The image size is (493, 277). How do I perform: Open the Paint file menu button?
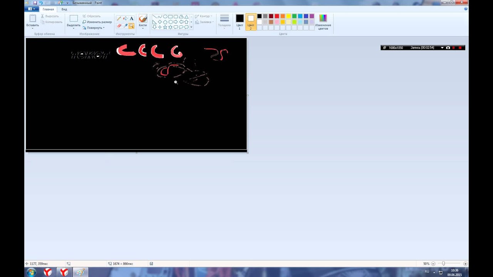click(32, 9)
